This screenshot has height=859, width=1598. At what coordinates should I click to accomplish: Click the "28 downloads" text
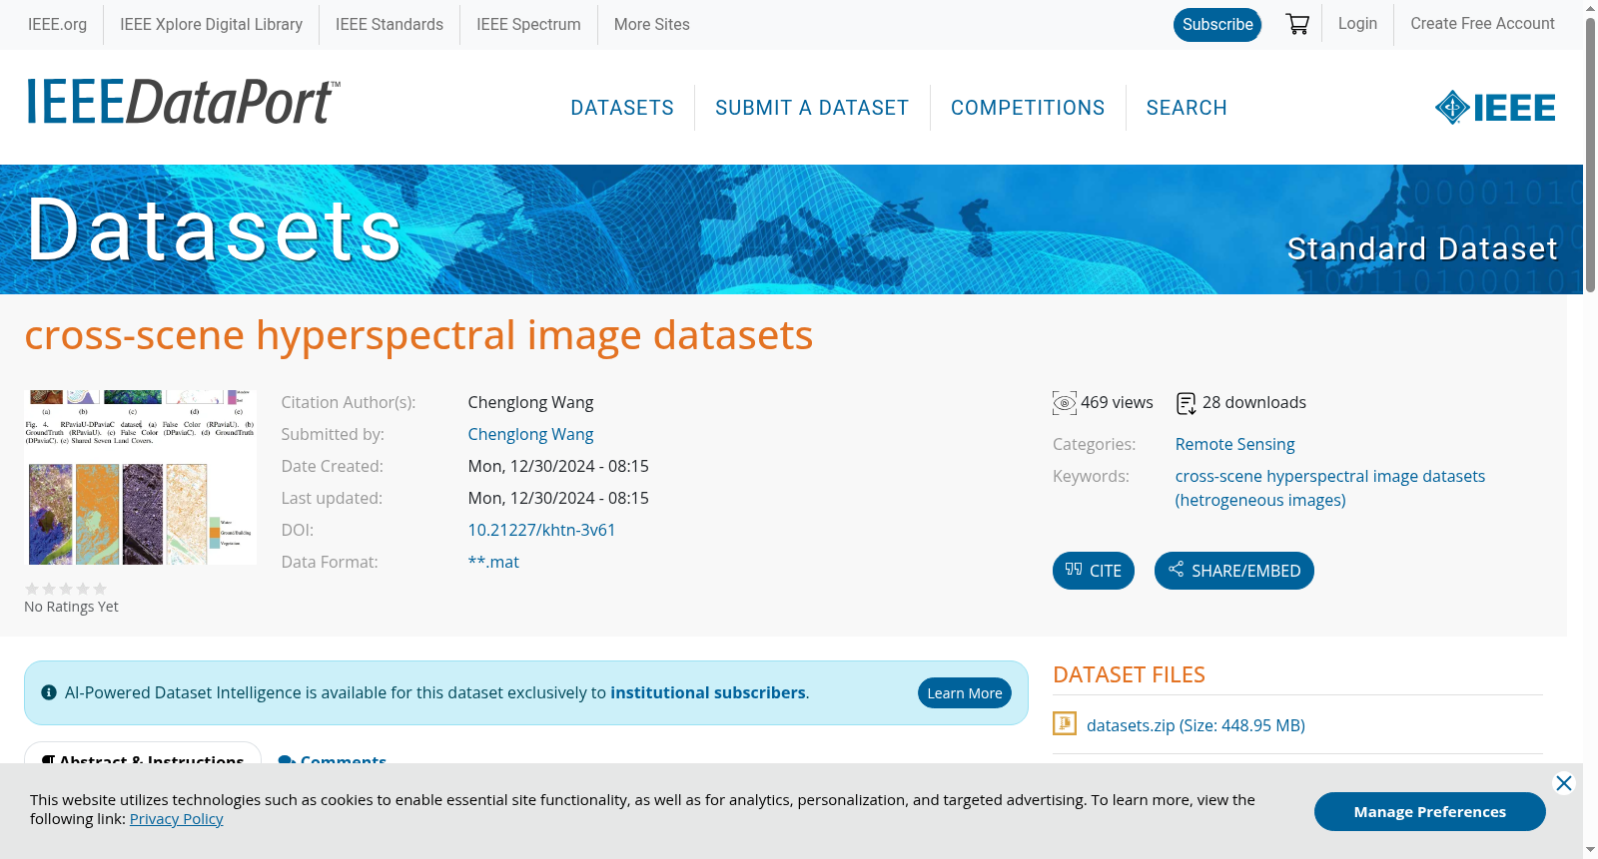tap(1254, 403)
